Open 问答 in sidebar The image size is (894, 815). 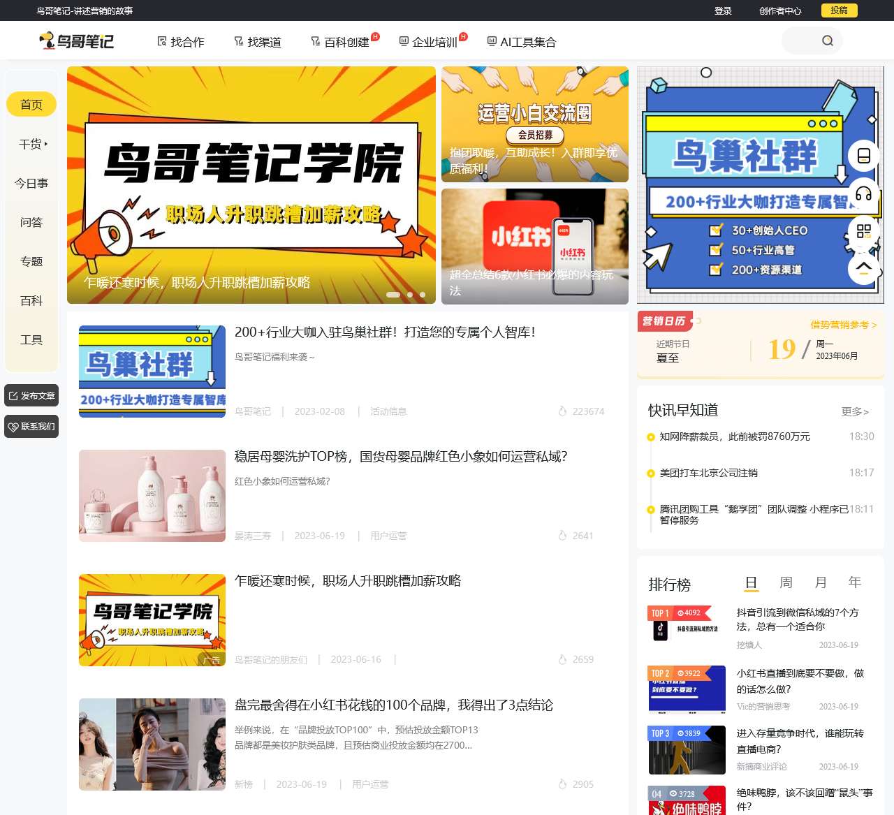point(31,222)
